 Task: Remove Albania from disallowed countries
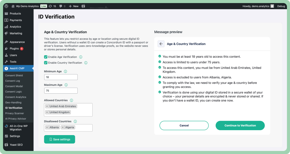tap(47, 127)
